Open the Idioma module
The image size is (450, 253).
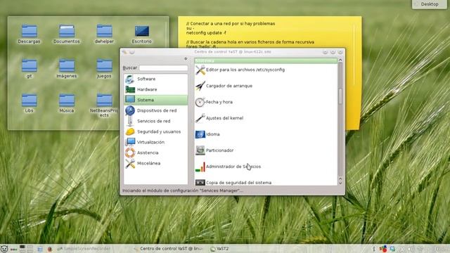tap(207, 134)
